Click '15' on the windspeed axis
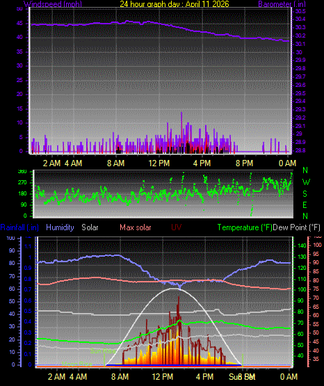The width and height of the screenshot is (324, 386). pos(19,108)
